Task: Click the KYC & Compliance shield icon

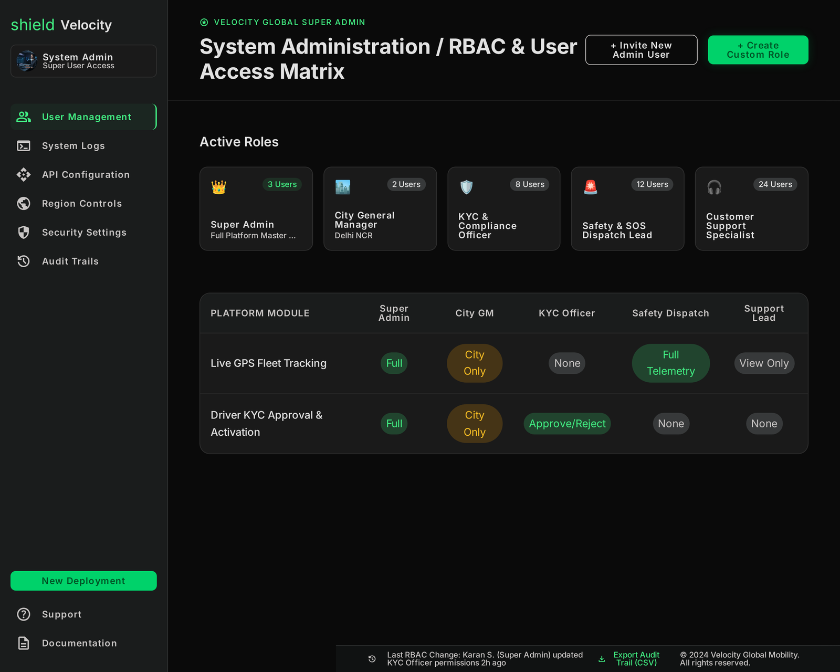Action: [466, 187]
